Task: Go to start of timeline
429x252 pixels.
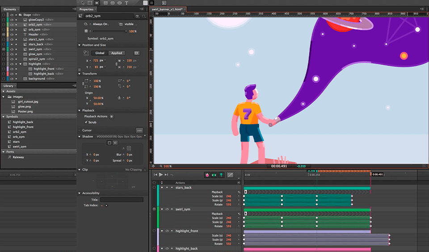Action: [156, 175]
